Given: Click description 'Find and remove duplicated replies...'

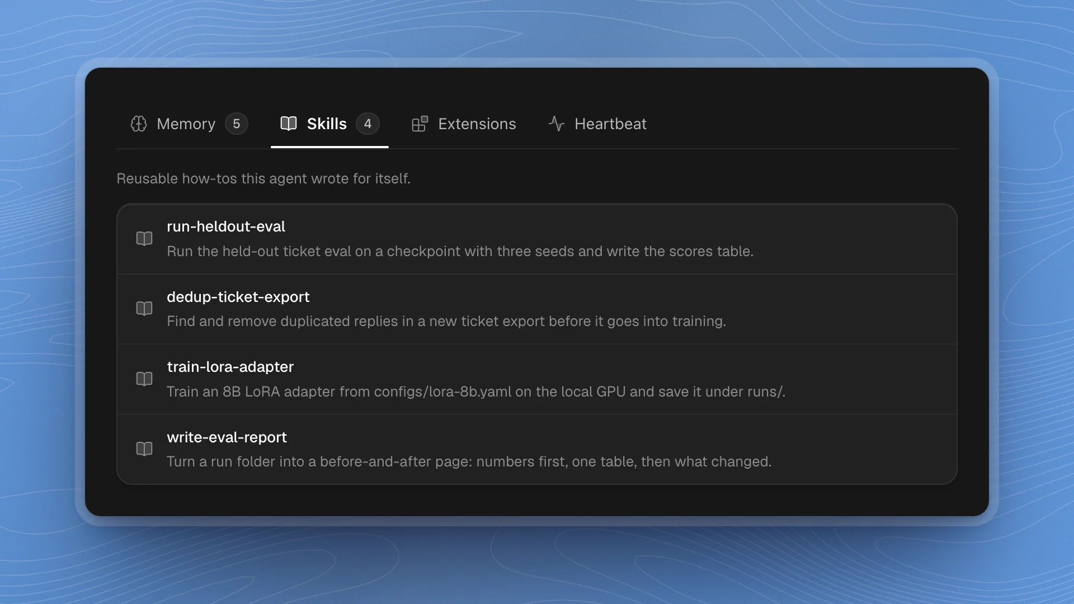Looking at the screenshot, I should pyautogui.click(x=446, y=321).
